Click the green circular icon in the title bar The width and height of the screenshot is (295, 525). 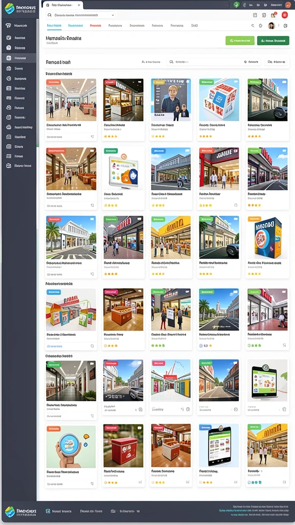tap(237, 5)
